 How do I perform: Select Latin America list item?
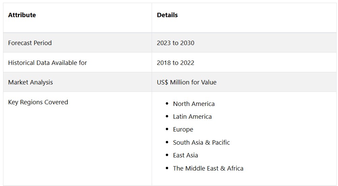pos(192,117)
